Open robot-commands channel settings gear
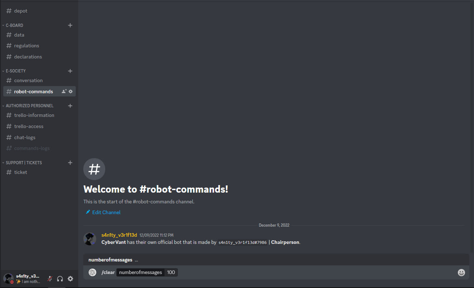 click(x=71, y=91)
